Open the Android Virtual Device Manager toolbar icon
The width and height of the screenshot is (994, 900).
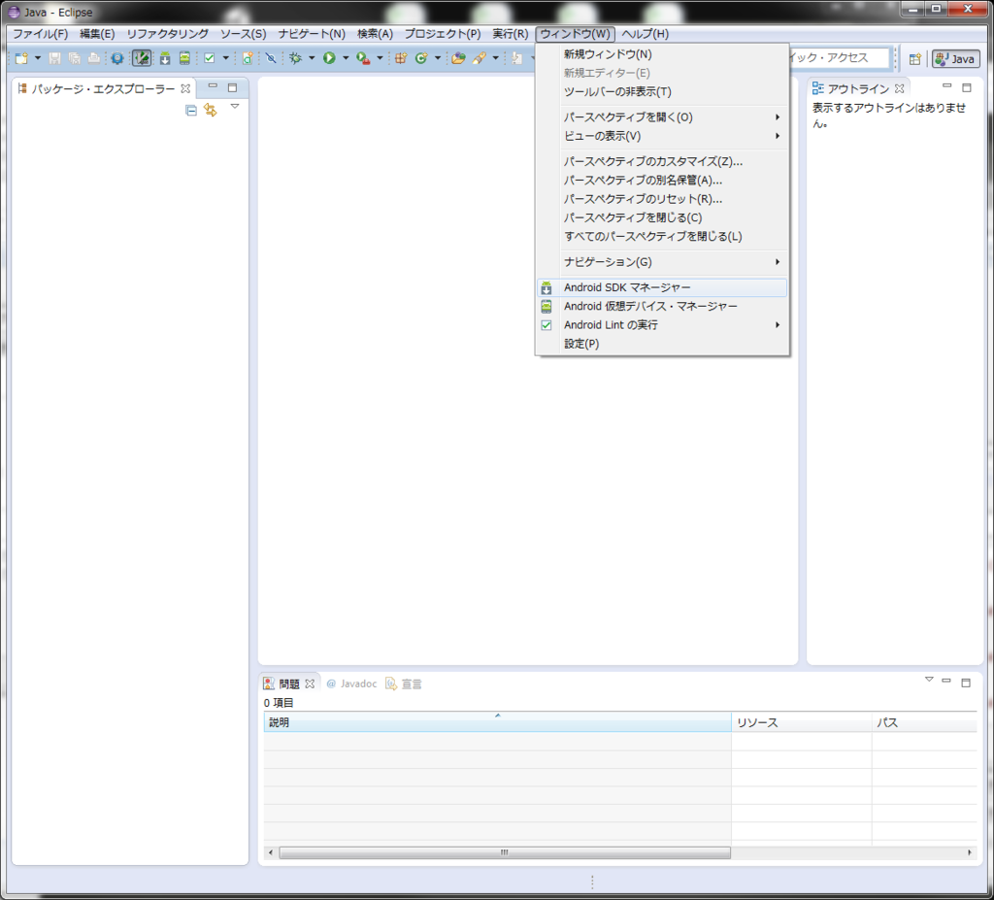point(183,59)
